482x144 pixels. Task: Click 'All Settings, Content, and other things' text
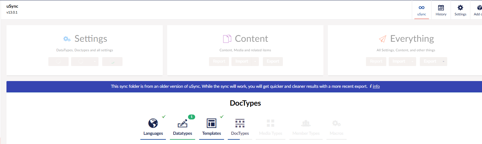[x=406, y=50]
